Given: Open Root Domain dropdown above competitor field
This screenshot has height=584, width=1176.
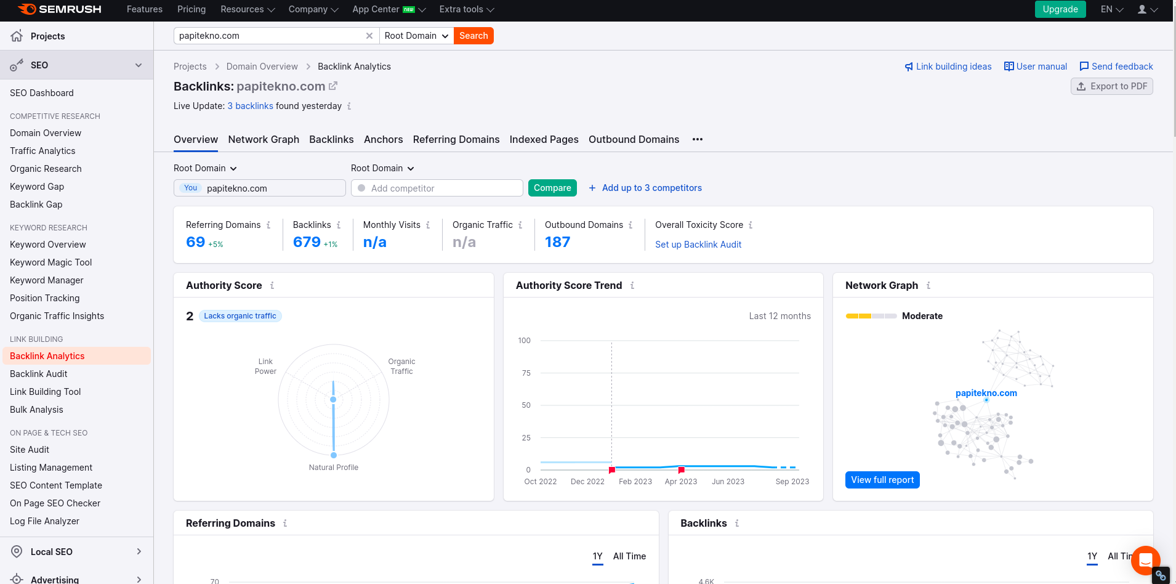Looking at the screenshot, I should click(382, 168).
